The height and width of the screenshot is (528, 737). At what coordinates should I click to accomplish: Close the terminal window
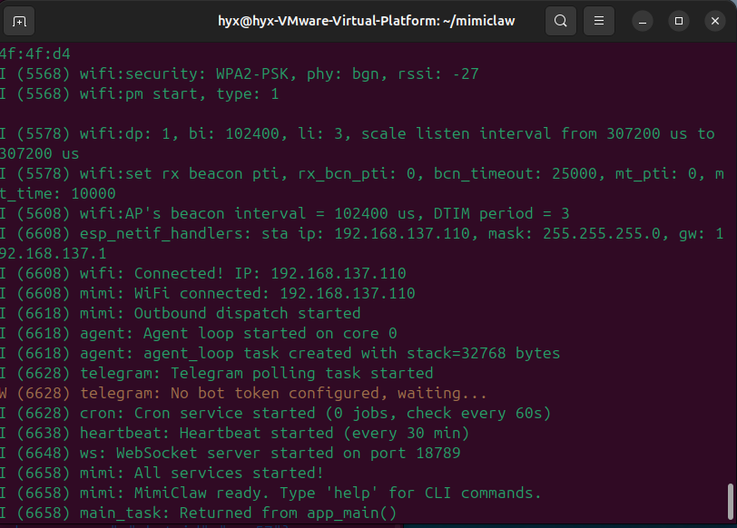(715, 21)
